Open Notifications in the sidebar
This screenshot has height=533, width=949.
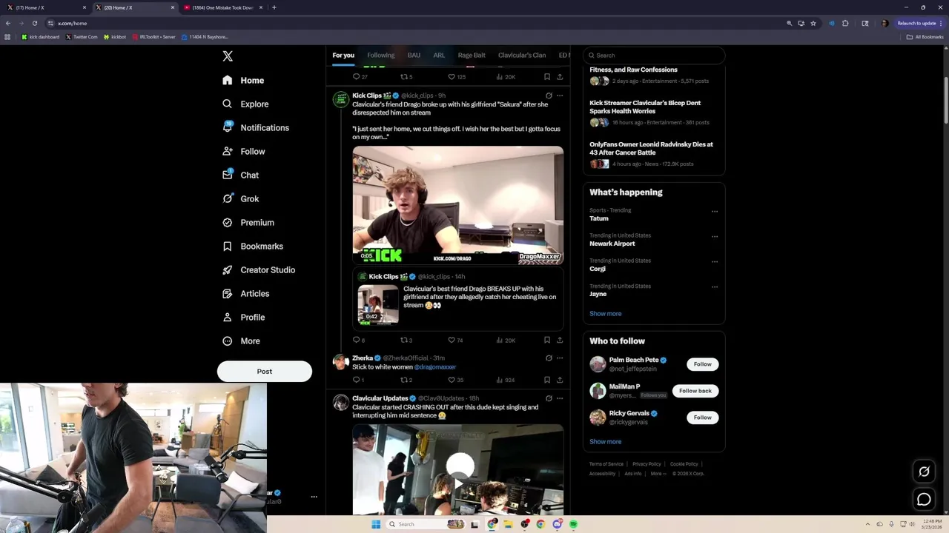coord(256,127)
